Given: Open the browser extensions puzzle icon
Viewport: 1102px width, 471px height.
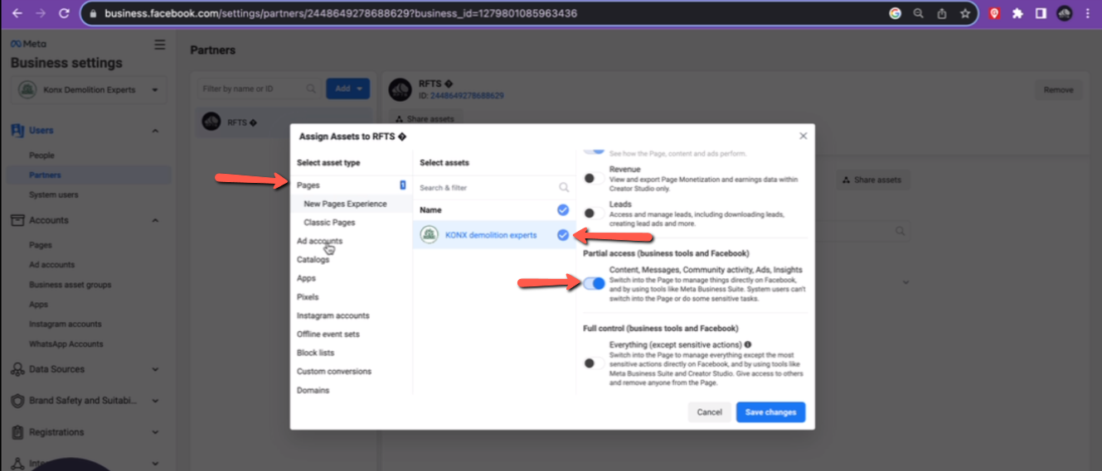Looking at the screenshot, I should [x=1017, y=13].
